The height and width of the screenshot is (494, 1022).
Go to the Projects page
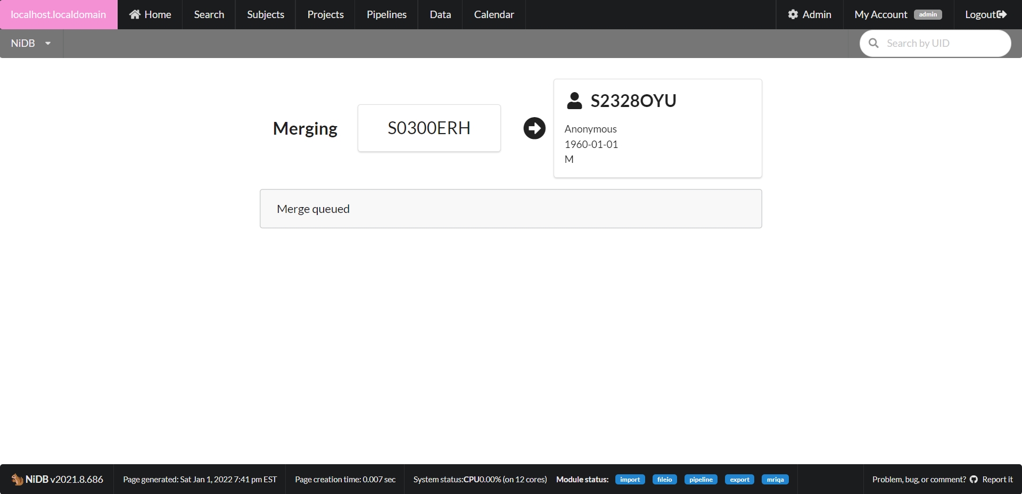point(325,14)
